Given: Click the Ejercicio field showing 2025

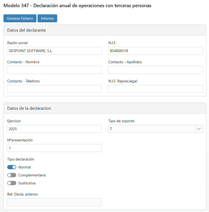Looking at the screenshot, I should coord(54,129).
